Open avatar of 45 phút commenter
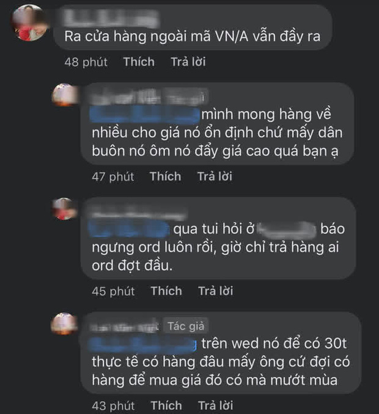This screenshot has height=414, width=379. pos(64,209)
